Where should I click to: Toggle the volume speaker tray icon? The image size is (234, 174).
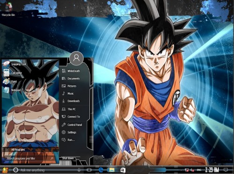coord(192,170)
